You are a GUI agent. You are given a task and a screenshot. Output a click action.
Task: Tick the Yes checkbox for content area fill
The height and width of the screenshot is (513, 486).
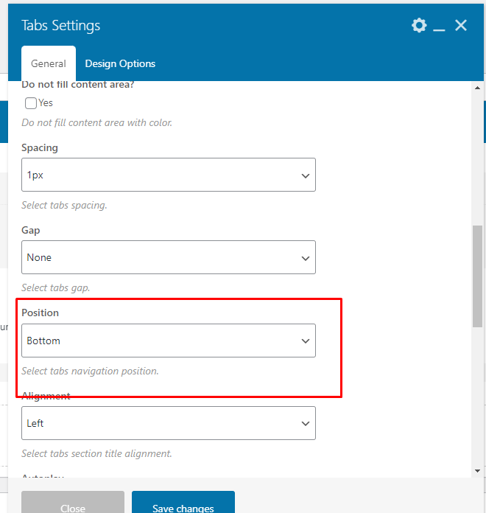(x=31, y=103)
